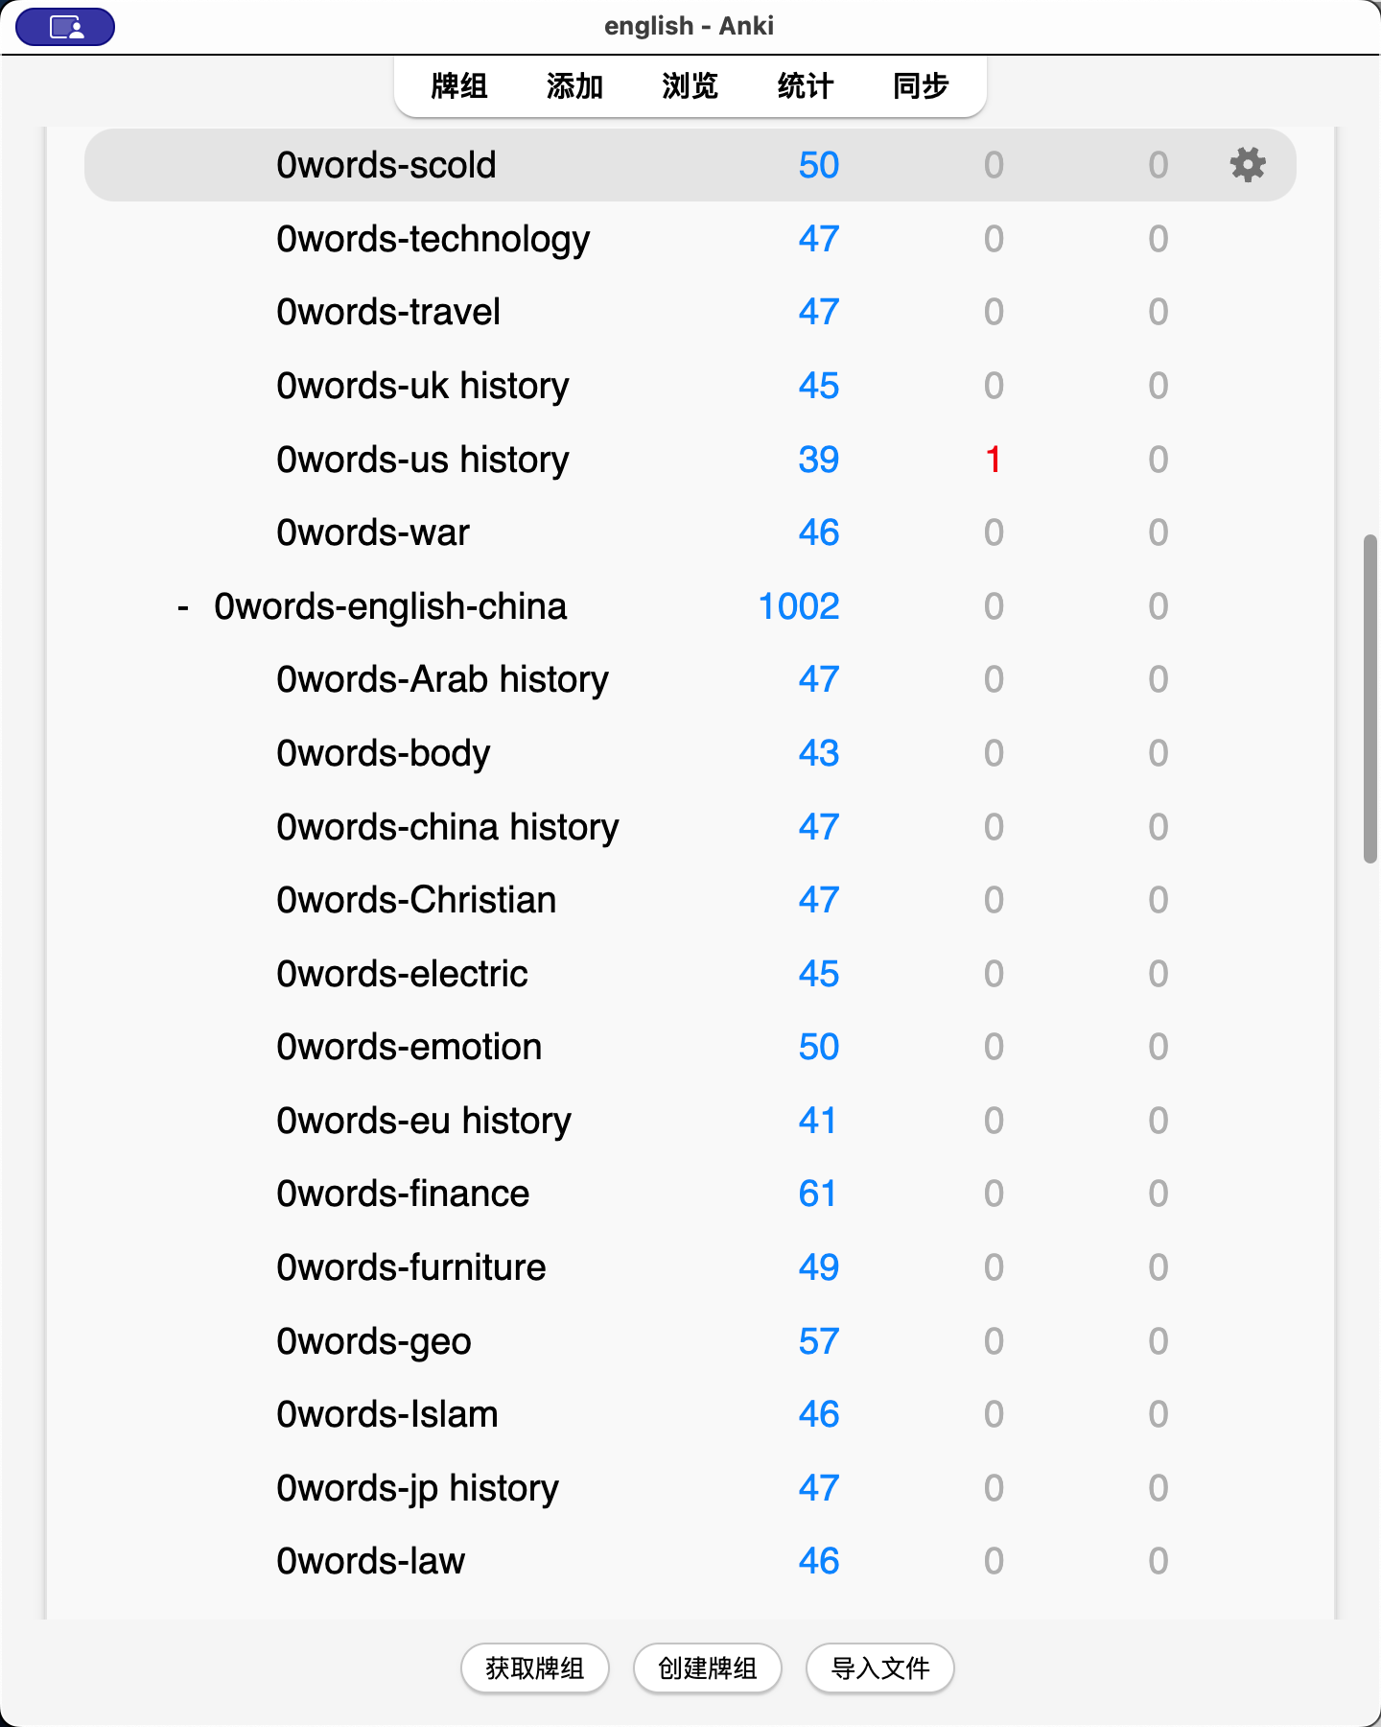
Task: Click the screen-sharing icon in title bar
Action: pos(65,27)
